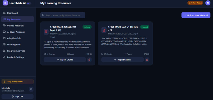Click the LearnMate AI sparkle logo

click(x=5, y=3)
